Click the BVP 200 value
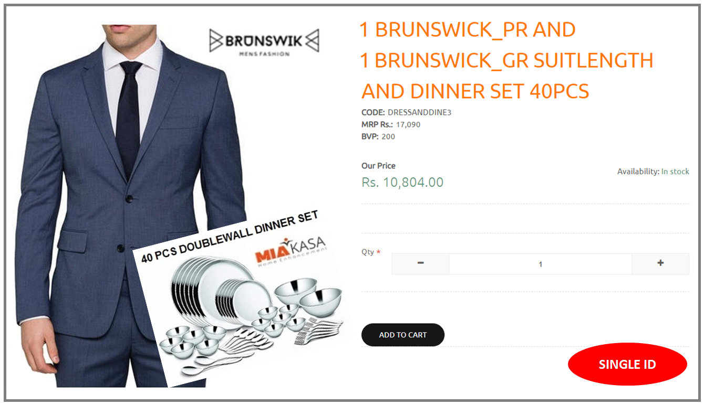 pos(388,136)
